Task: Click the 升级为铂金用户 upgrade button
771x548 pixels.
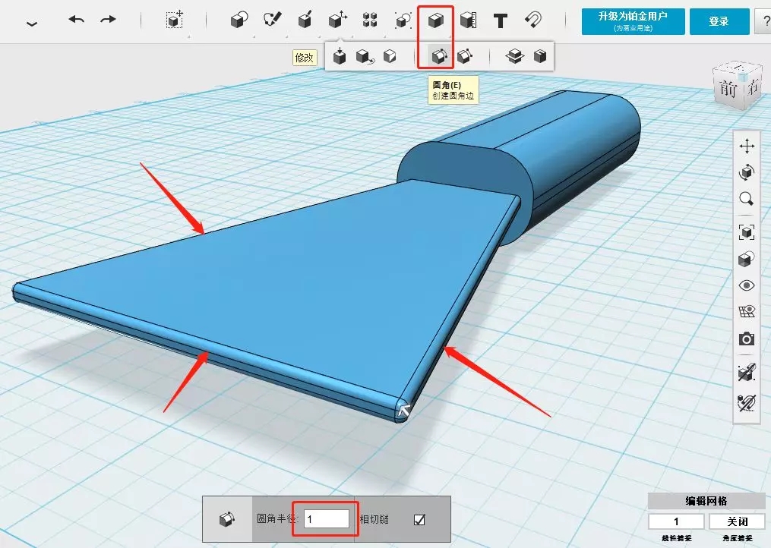Action: 634,21
